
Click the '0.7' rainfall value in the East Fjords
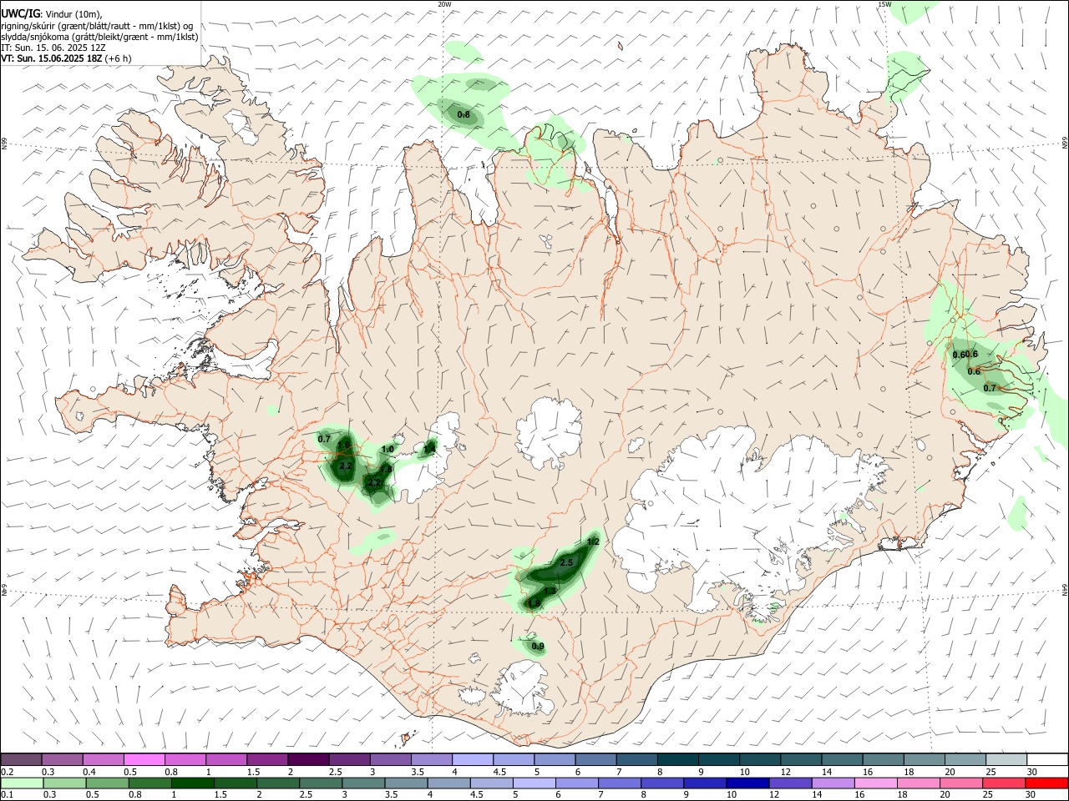(990, 388)
